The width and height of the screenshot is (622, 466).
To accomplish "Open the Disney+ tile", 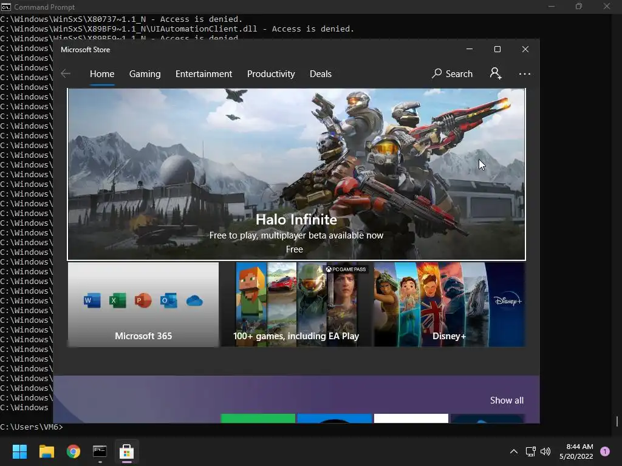I will pos(449,305).
